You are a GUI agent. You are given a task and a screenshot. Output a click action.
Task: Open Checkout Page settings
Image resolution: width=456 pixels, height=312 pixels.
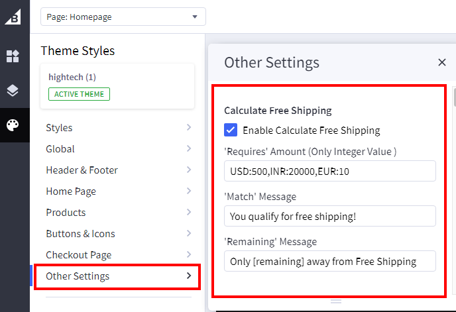click(x=78, y=255)
